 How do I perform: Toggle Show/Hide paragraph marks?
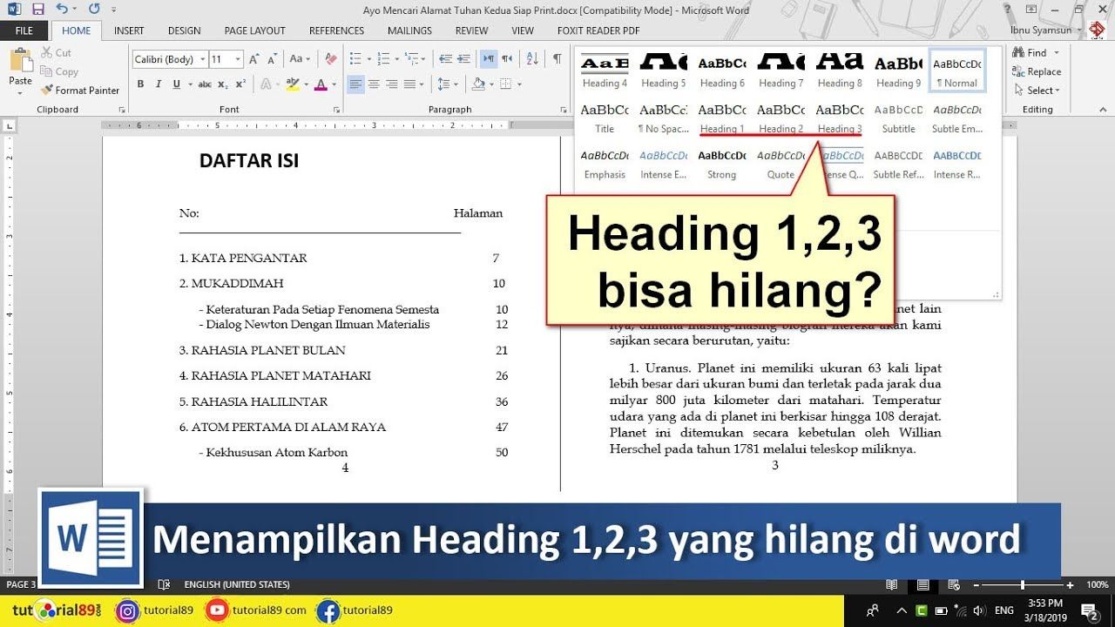point(557,59)
